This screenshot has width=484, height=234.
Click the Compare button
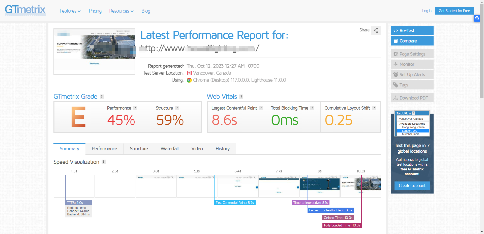pyautogui.click(x=412, y=41)
